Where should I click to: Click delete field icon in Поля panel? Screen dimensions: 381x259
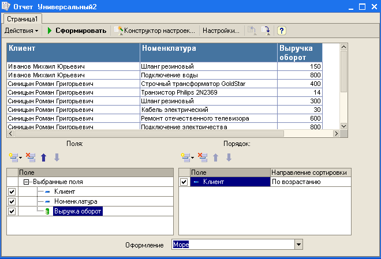click(x=31, y=157)
